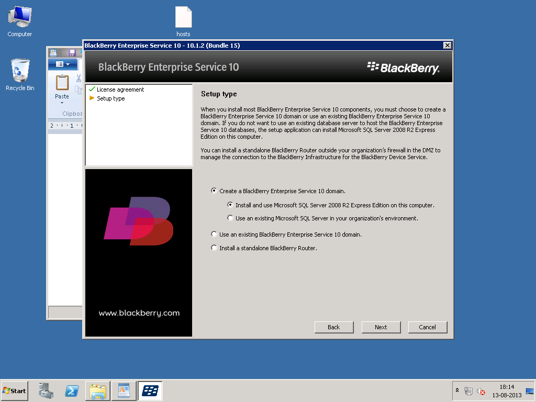The image size is (536, 402).
Task: Select the Setup type step in sidebar
Action: click(x=111, y=98)
